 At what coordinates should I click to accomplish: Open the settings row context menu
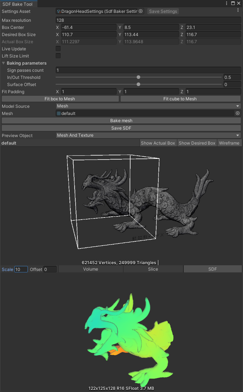click(x=238, y=11)
